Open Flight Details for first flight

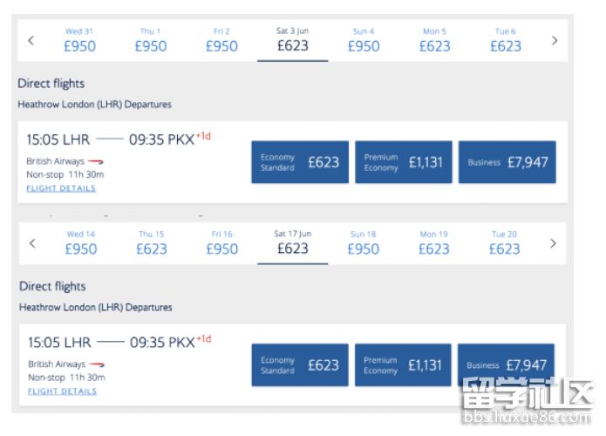61,188
